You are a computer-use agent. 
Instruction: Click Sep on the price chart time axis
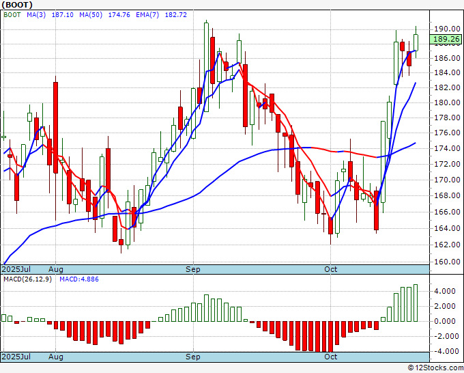193,269
